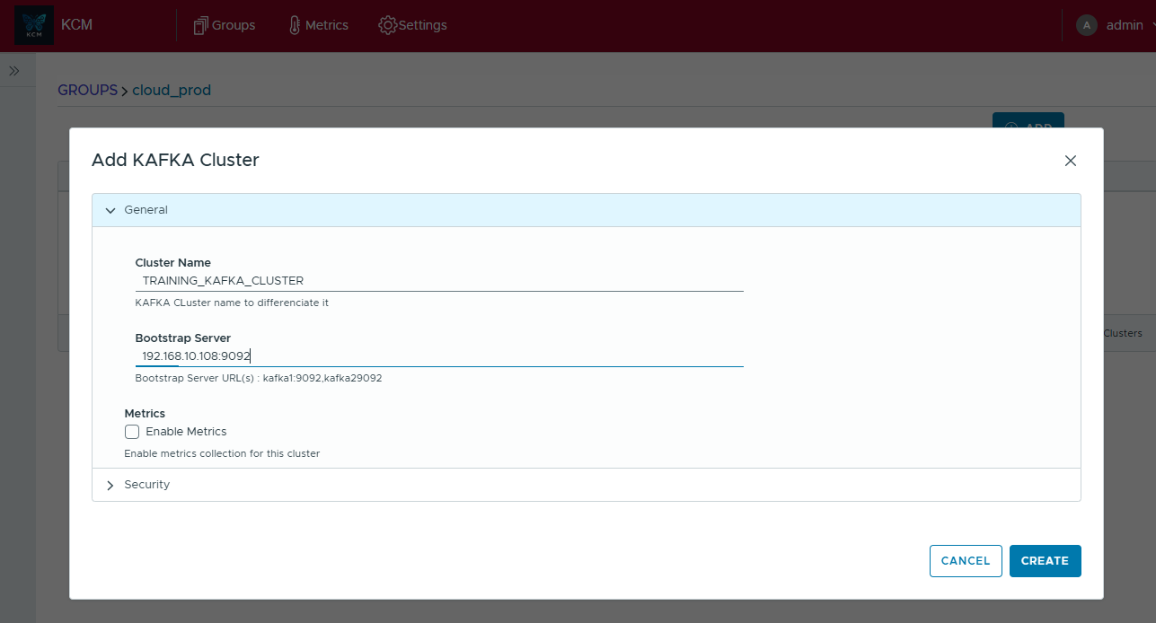Click the ADD button behind the dialog
This screenshot has width=1156, height=623.
coord(1028,121)
